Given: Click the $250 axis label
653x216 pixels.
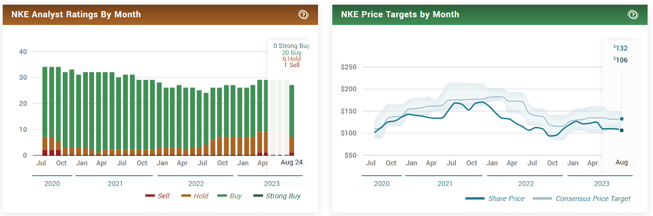Looking at the screenshot, I should click(349, 67).
